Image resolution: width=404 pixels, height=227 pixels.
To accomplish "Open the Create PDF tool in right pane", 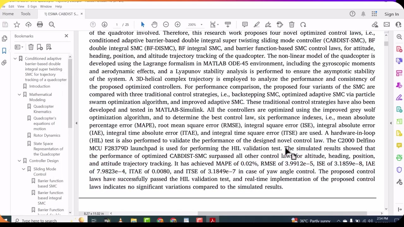I will click(399, 49).
